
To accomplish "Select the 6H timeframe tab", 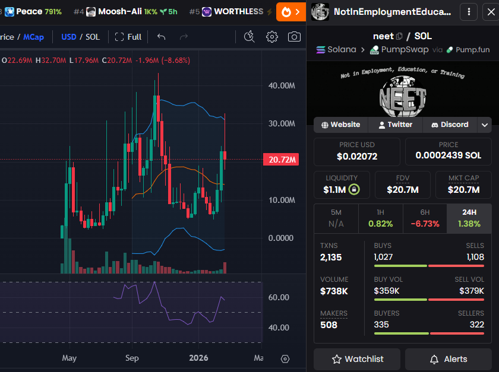I will tap(425, 218).
